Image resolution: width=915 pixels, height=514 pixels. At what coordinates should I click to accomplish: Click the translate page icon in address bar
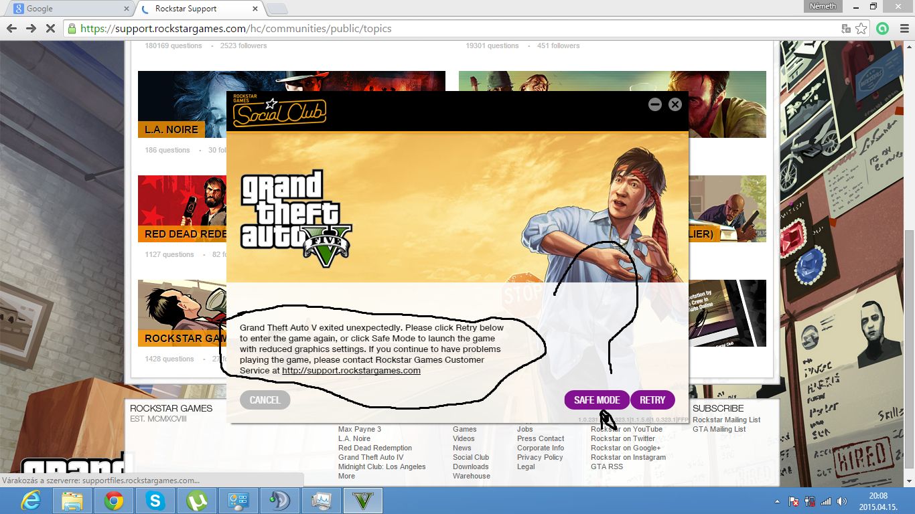[x=847, y=29]
